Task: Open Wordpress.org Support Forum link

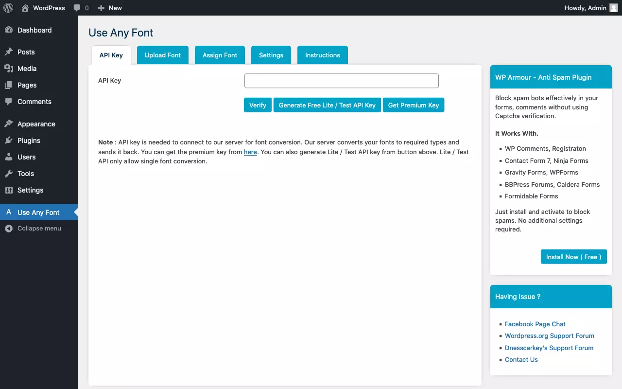Action: [550, 336]
